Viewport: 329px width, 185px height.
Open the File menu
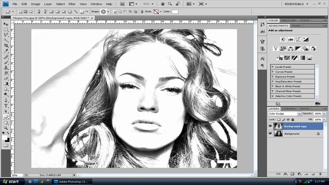15,4
